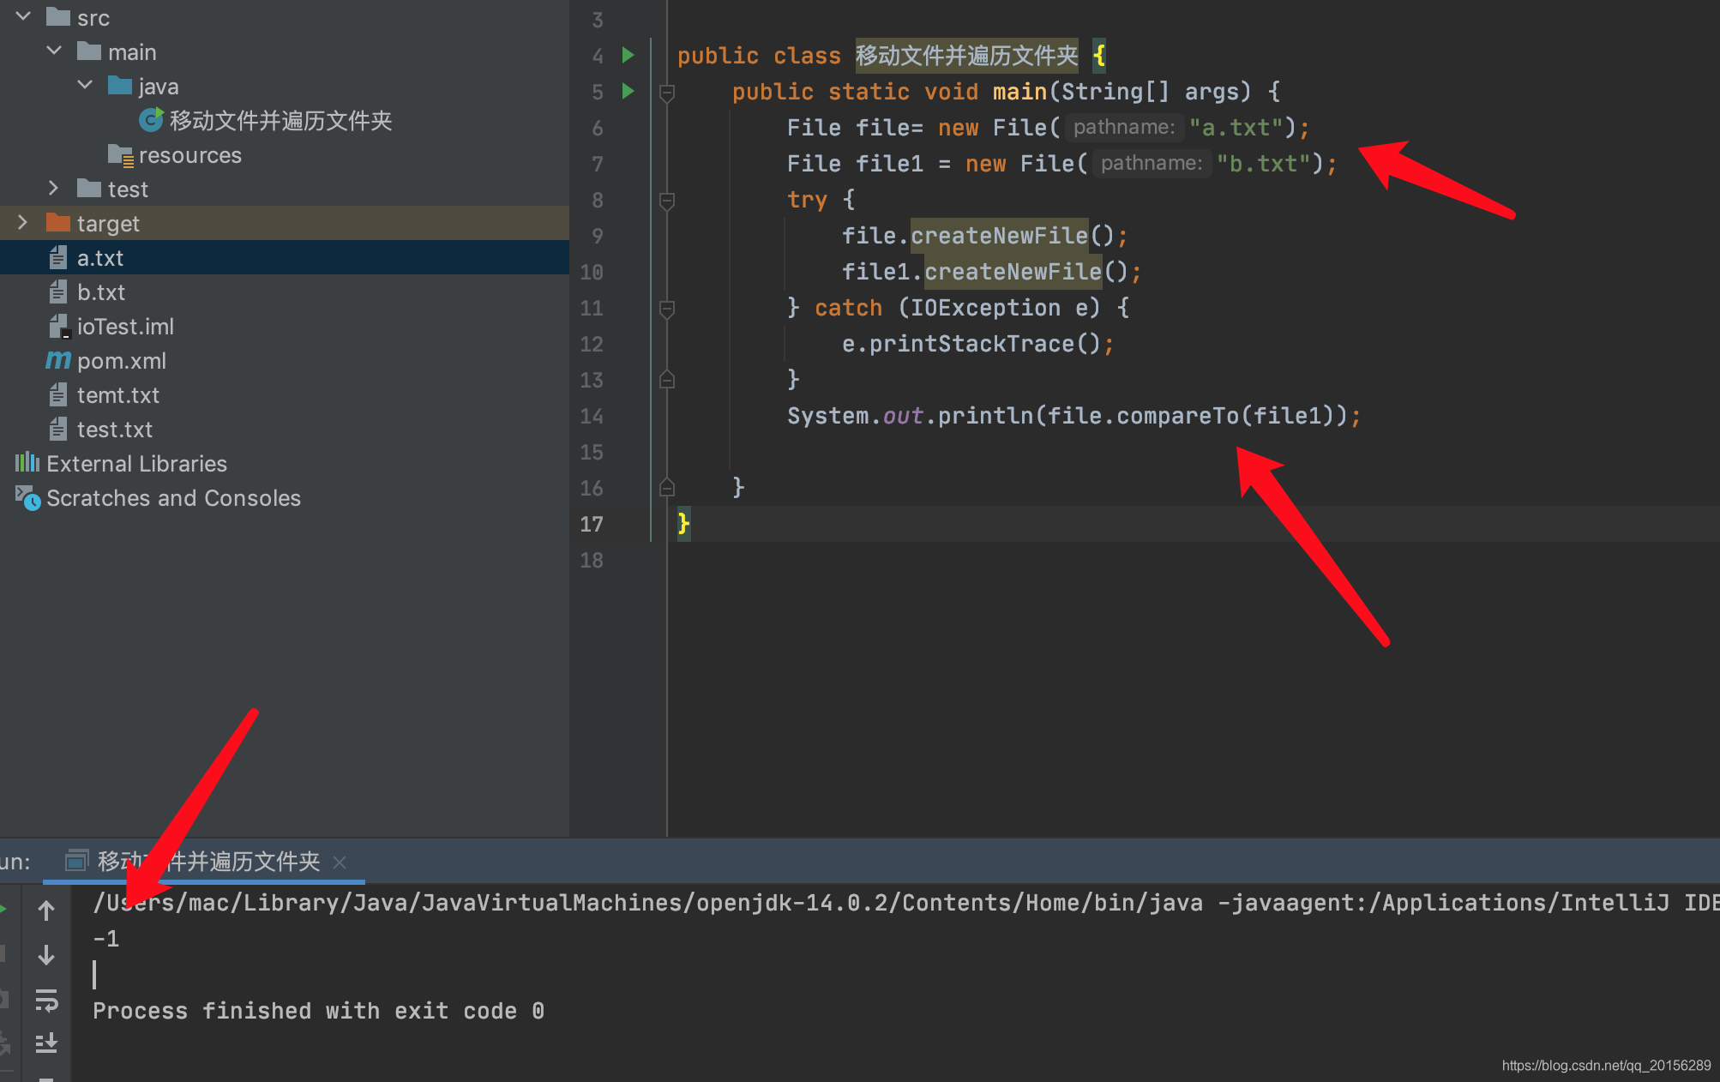The width and height of the screenshot is (1720, 1082).
Task: Fold the main method at line 5
Action: click(x=667, y=92)
